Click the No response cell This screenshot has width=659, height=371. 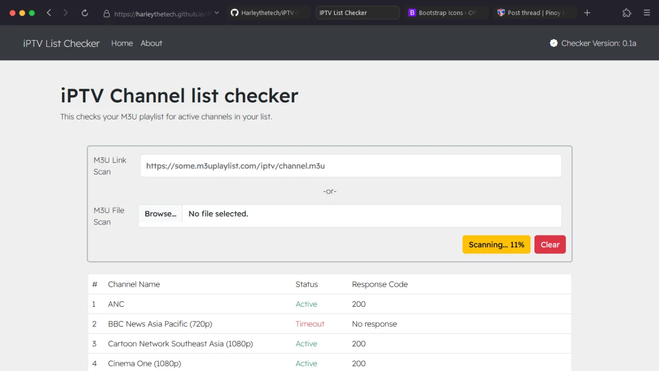pos(374,324)
